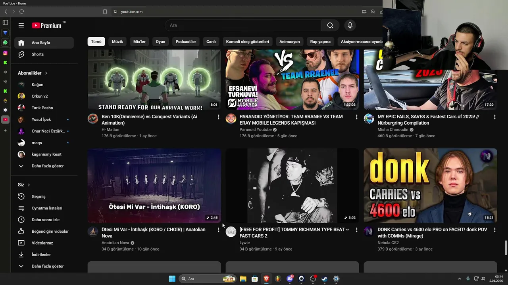Select the Canlı filter chip
The height and width of the screenshot is (285, 508).
click(211, 42)
